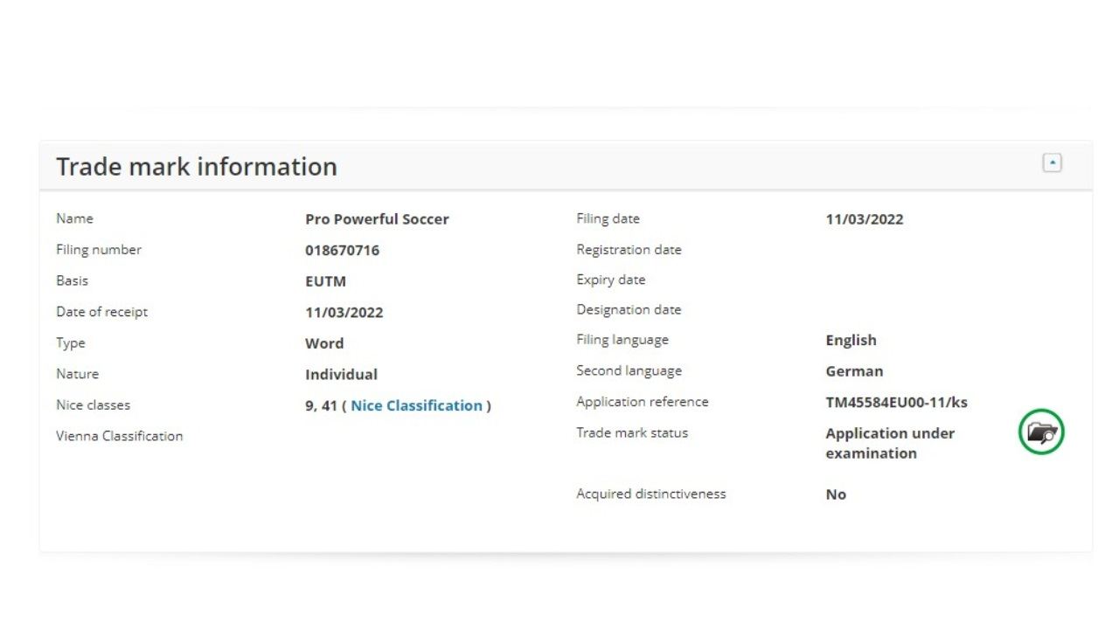The height and width of the screenshot is (629, 1119).
Task: Collapse the Trade mark information panel
Action: (1053, 162)
